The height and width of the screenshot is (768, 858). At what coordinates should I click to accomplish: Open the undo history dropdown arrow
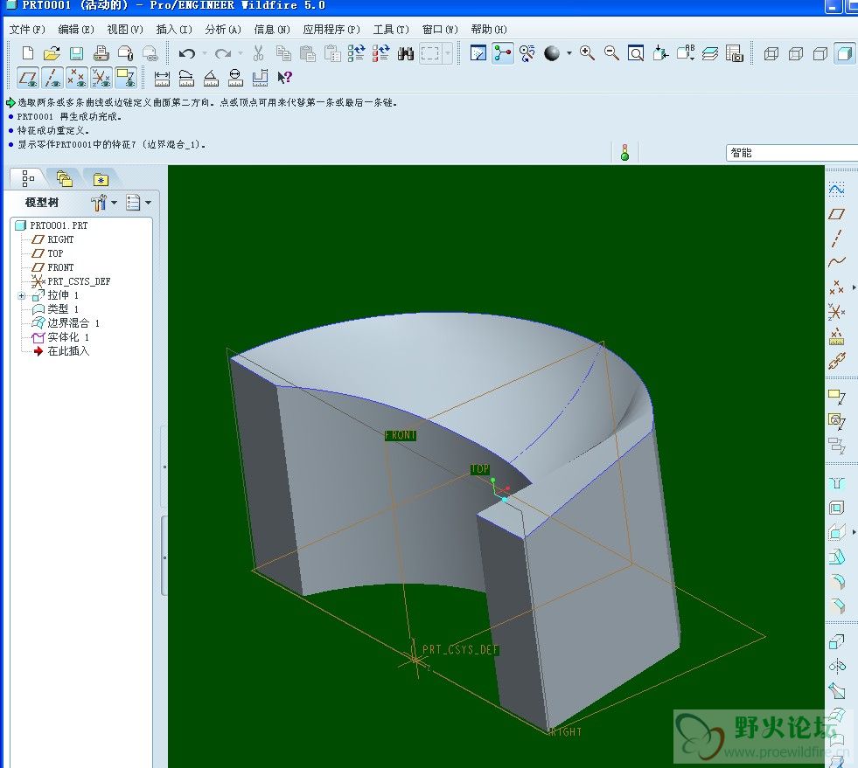click(x=204, y=53)
